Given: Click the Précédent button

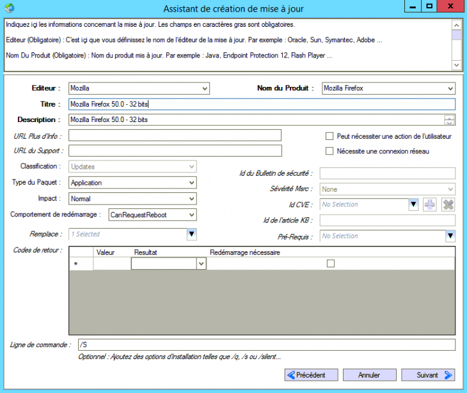Looking at the screenshot, I should pos(311,375).
